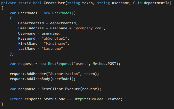The width and height of the screenshot is (174, 109).
Task: Click the "users" string literal
Action: pyautogui.click(x=81, y=64)
